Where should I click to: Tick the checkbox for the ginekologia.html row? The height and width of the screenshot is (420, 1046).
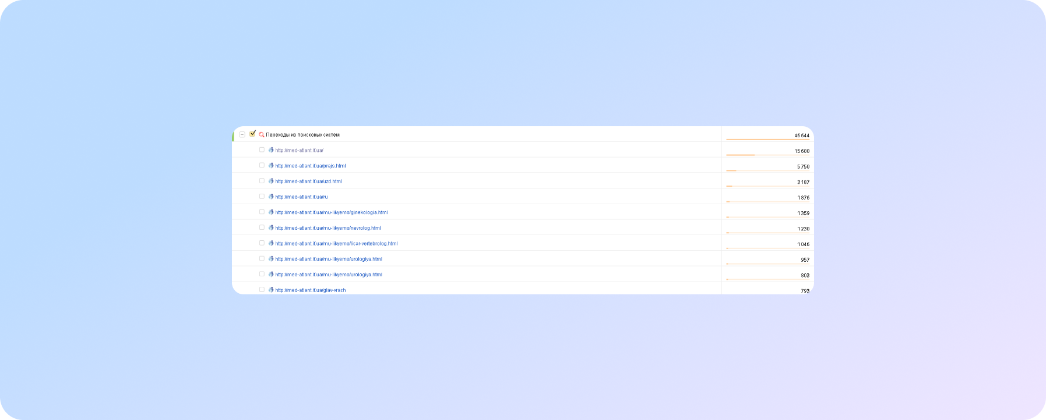[x=262, y=212]
